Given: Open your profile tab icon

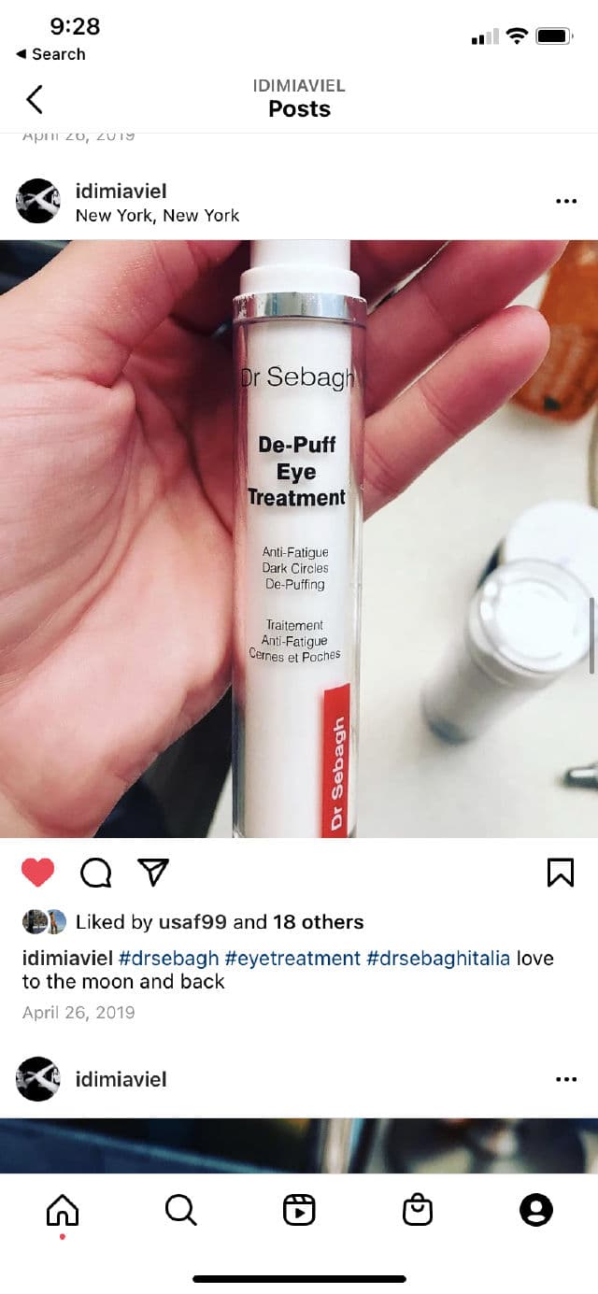Looking at the screenshot, I should [x=536, y=1211].
